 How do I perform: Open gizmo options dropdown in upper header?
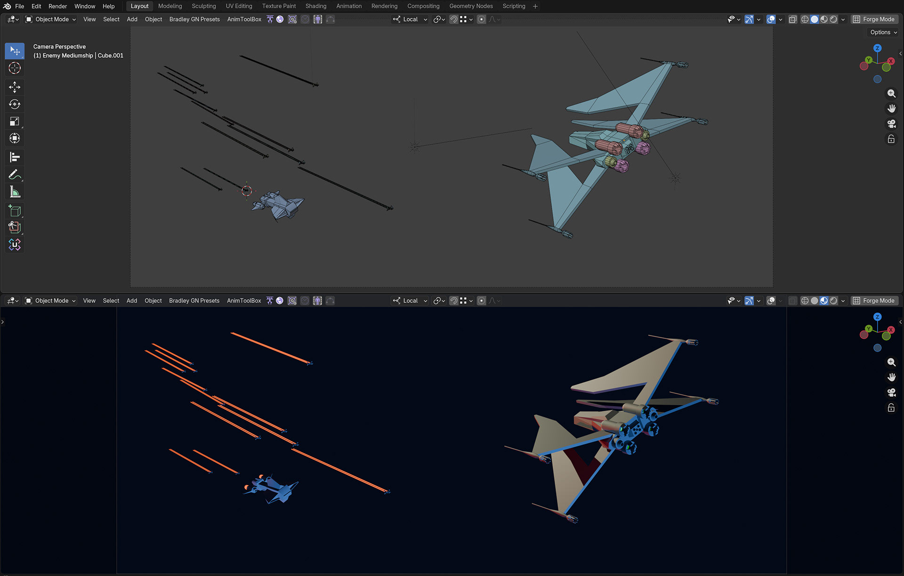coord(759,19)
